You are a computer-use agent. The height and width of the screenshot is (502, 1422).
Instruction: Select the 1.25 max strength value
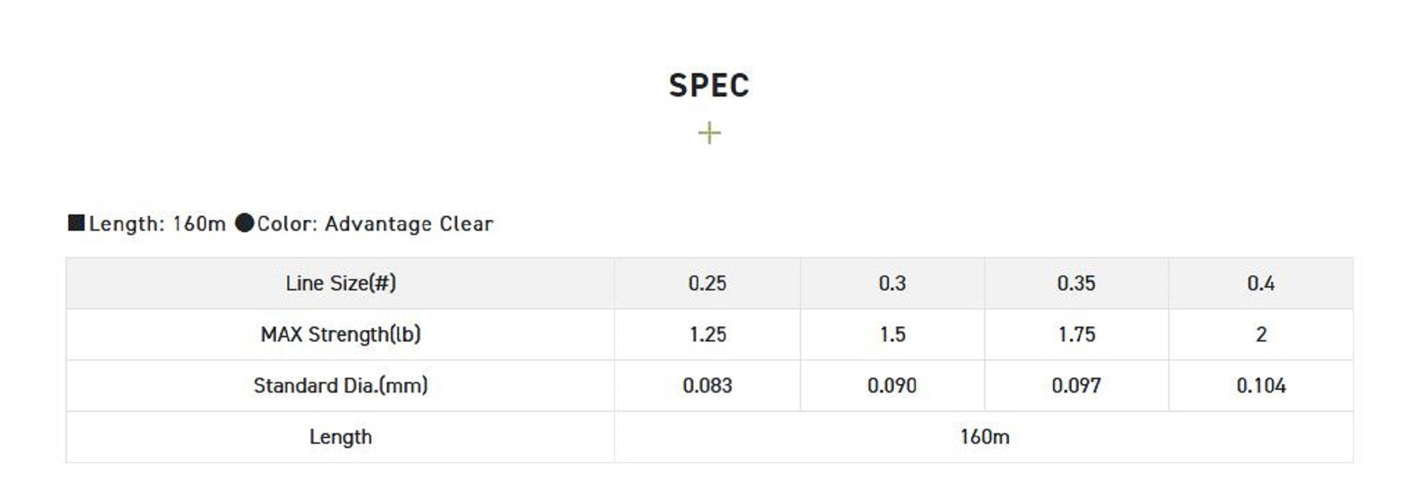coord(707,334)
